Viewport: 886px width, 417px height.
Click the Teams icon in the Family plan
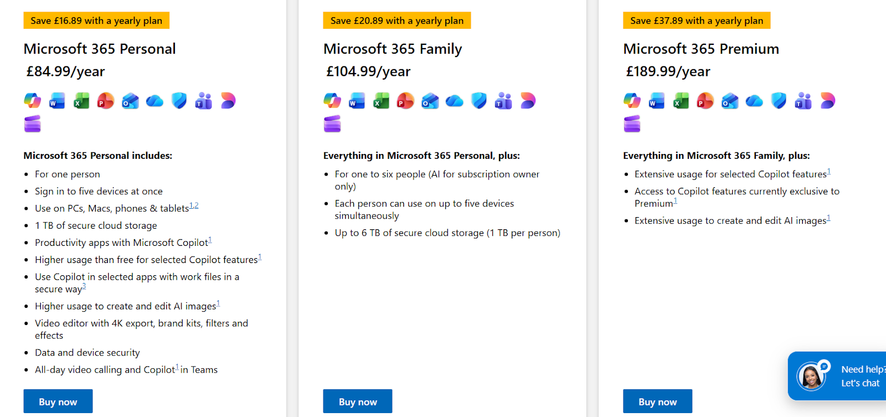pos(503,101)
